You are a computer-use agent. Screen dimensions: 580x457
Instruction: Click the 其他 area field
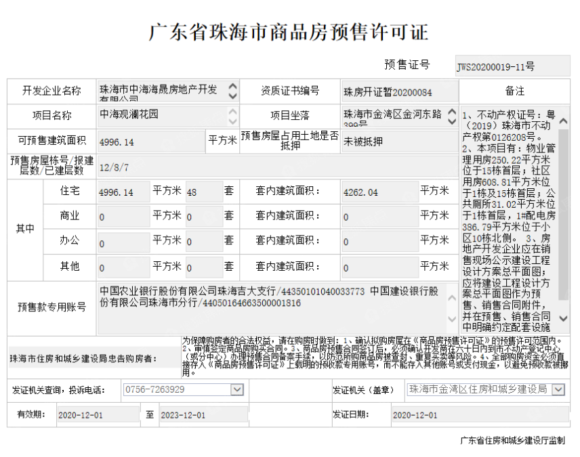click(123, 267)
